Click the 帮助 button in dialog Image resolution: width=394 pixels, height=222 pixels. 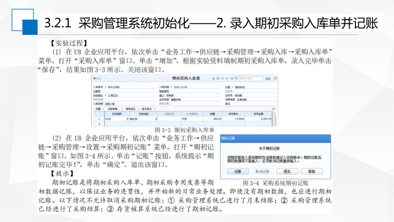pos(312,172)
